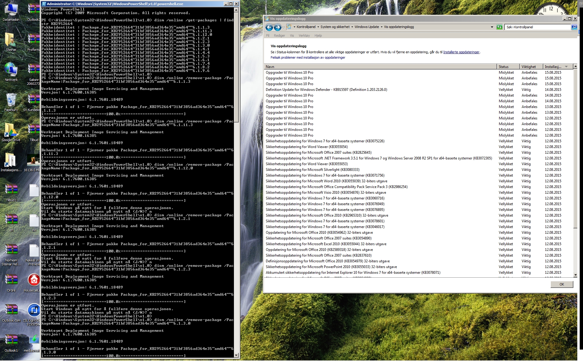Click the search magnifier in Kontrollpanel search
This screenshot has width=583, height=361.
tap(574, 27)
